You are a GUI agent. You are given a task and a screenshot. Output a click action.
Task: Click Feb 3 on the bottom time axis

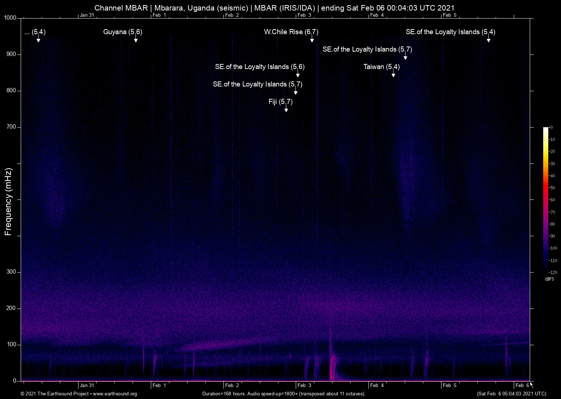(x=304, y=386)
